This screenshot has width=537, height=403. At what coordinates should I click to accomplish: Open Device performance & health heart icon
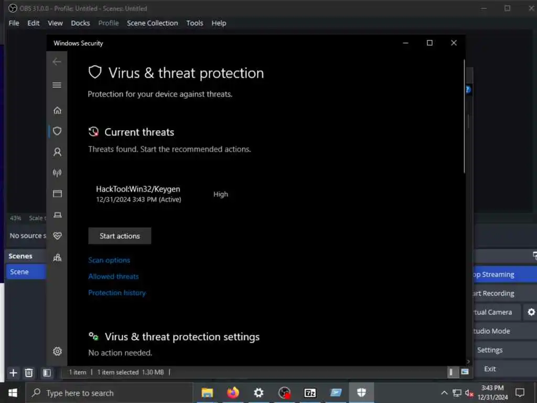[x=58, y=236]
